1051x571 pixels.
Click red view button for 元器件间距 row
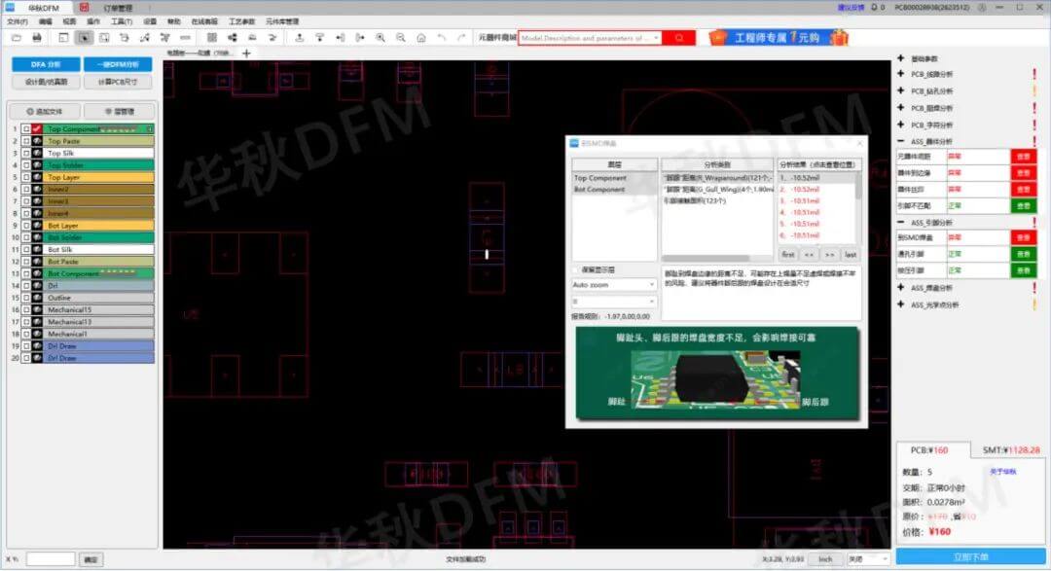point(1024,157)
